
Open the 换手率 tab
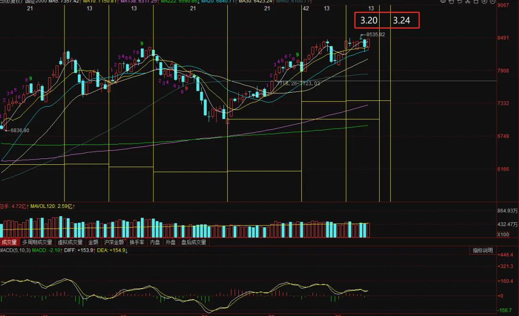tap(137, 242)
